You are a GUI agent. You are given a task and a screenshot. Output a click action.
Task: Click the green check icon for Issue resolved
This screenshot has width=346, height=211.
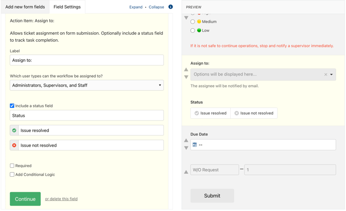point(14,130)
